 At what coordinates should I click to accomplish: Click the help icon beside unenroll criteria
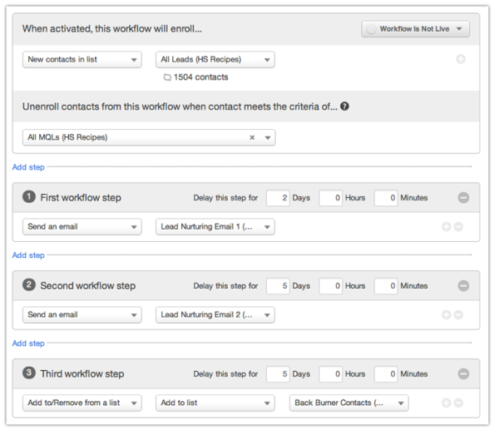point(344,106)
